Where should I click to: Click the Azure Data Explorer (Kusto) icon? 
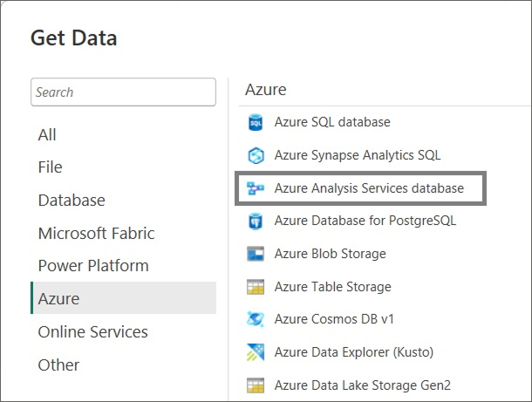pyautogui.click(x=256, y=352)
